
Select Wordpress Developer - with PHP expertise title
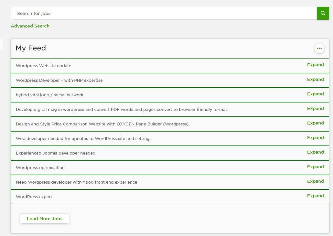coord(59,80)
